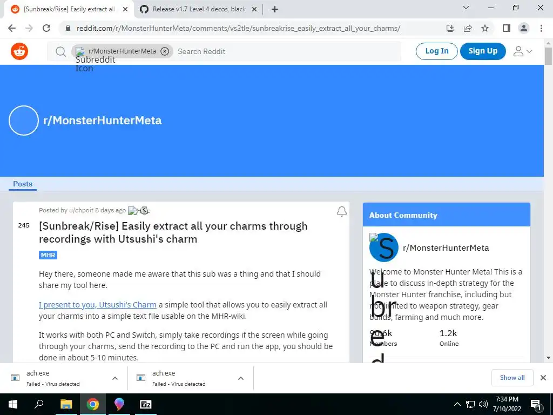Close the GitHub Release v1.7 tab
The height and width of the screenshot is (415, 553).
pyautogui.click(x=254, y=10)
